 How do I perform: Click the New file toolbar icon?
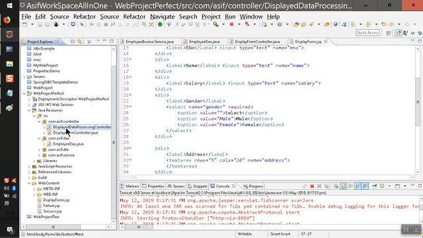pyautogui.click(x=25, y=24)
